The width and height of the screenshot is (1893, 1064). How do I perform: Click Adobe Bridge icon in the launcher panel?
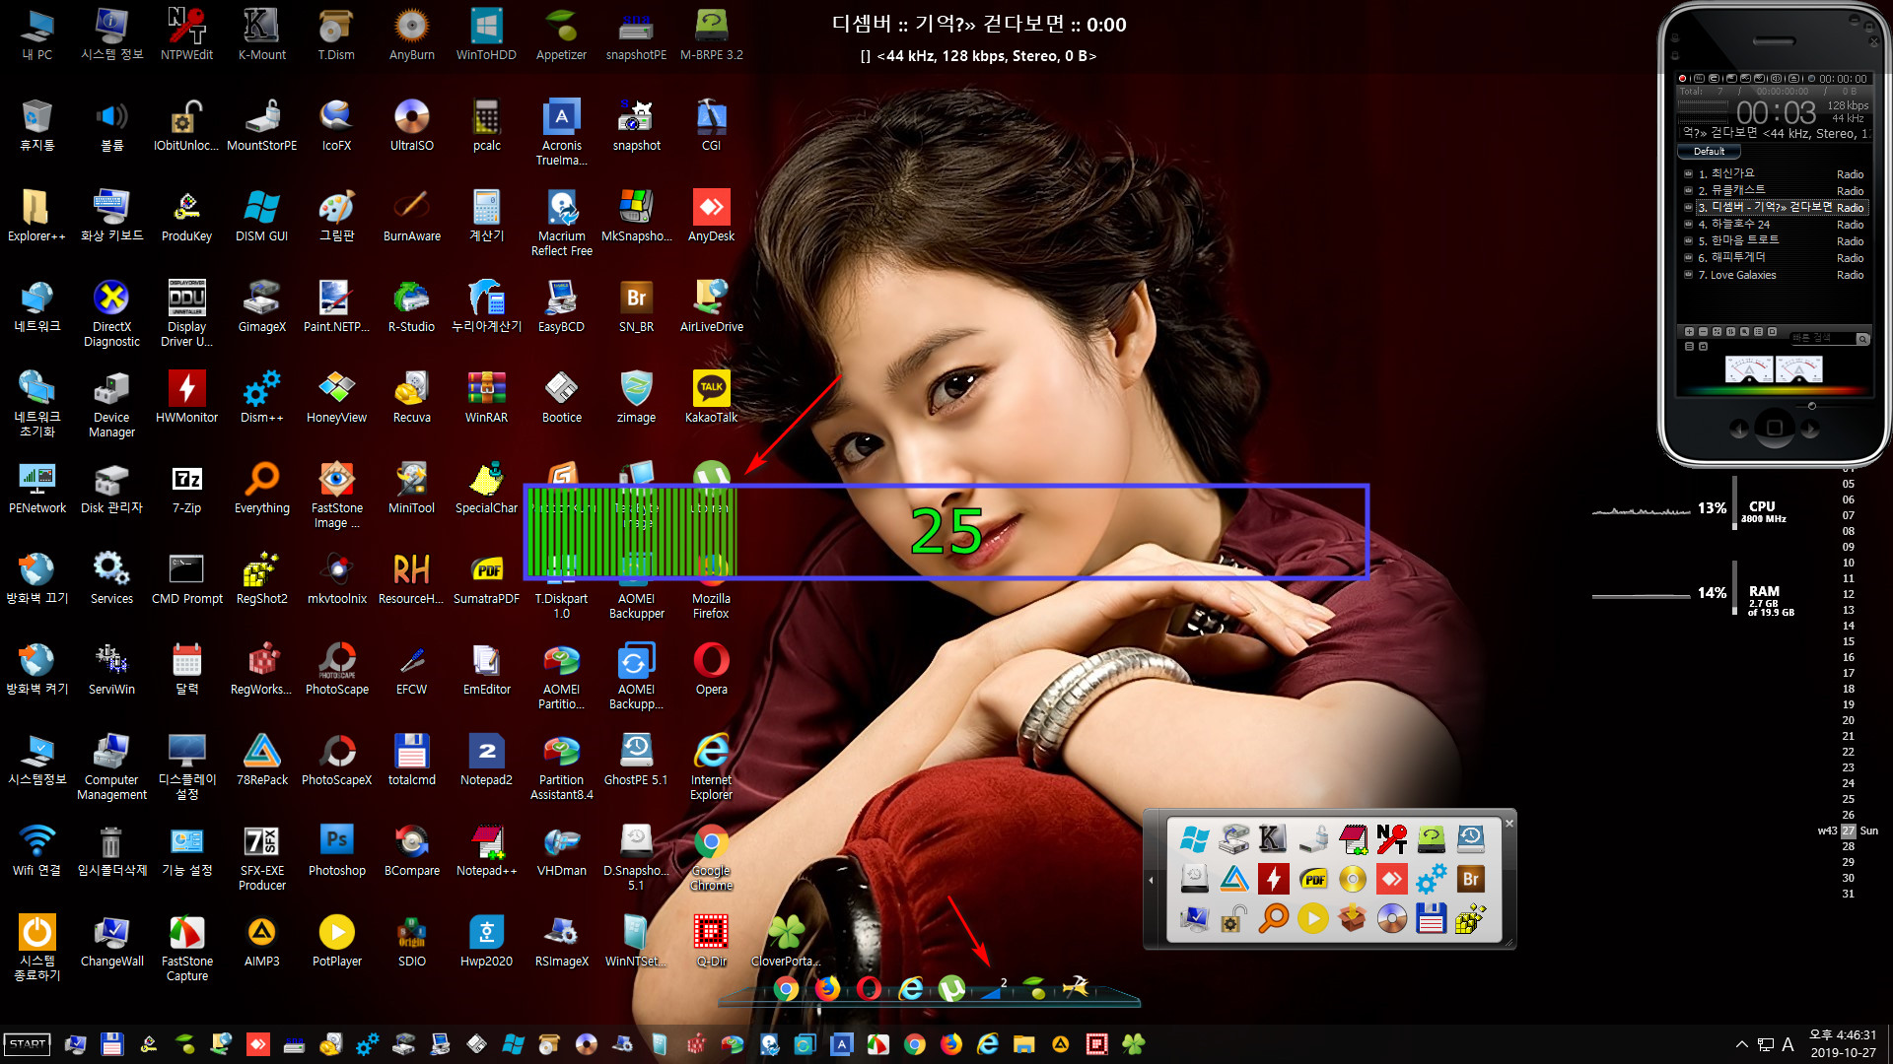[x=1470, y=879]
